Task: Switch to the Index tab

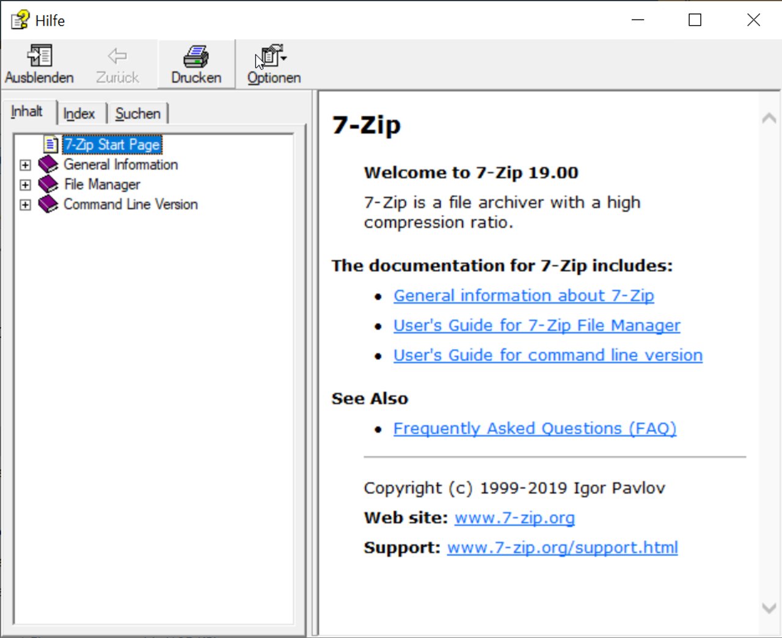Action: [x=79, y=114]
